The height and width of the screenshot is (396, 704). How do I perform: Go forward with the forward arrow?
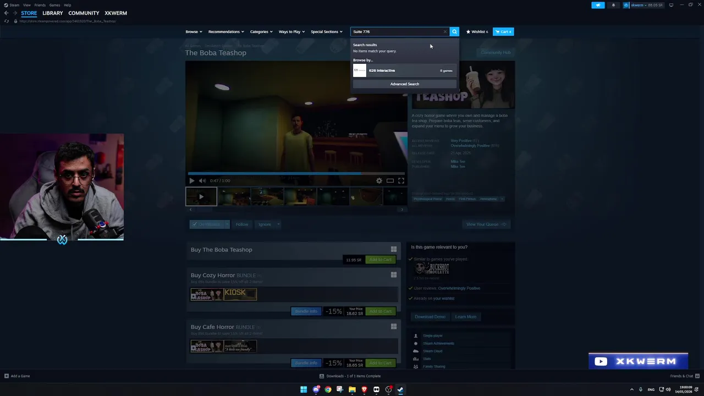[14, 13]
